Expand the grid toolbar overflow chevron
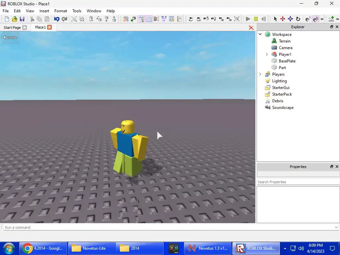 322,19
